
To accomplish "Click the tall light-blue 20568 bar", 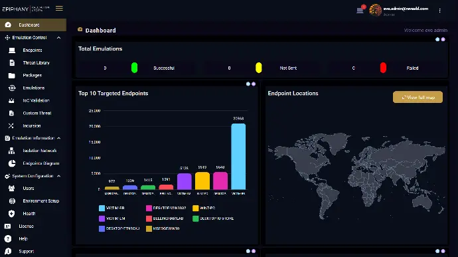I will [238, 157].
